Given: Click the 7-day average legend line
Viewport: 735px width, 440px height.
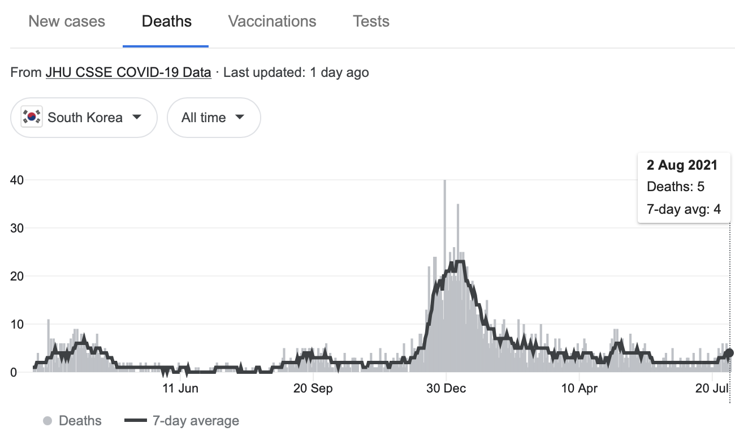Looking at the screenshot, I should [x=135, y=421].
